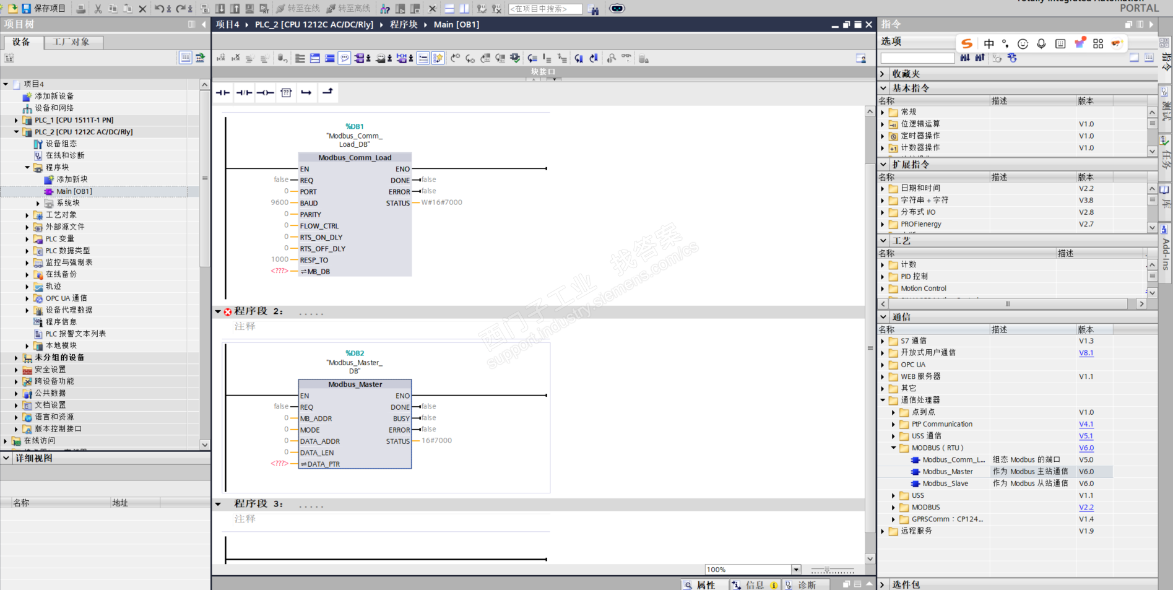Click 程序块 in the breadcrumb path
The width and height of the screenshot is (1173, 590).
click(x=404, y=25)
